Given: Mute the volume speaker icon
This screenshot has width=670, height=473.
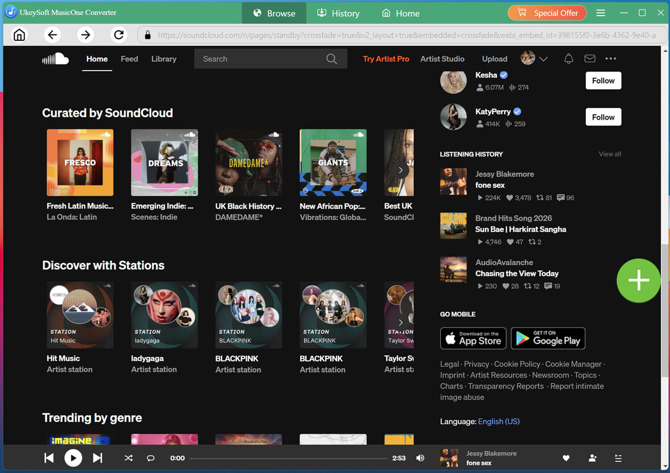Looking at the screenshot, I should [420, 458].
